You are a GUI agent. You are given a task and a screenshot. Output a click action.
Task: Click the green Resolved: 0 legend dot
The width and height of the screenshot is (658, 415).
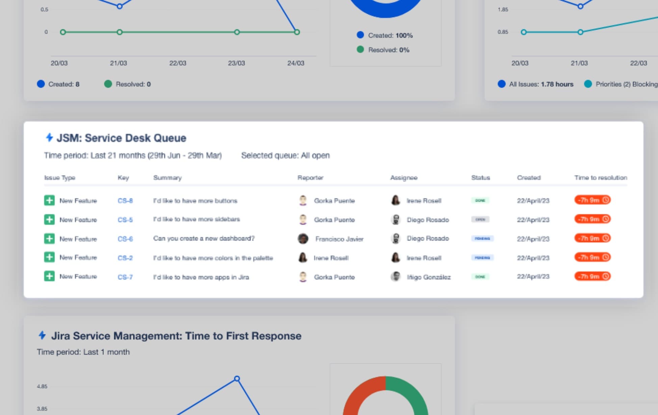point(108,84)
